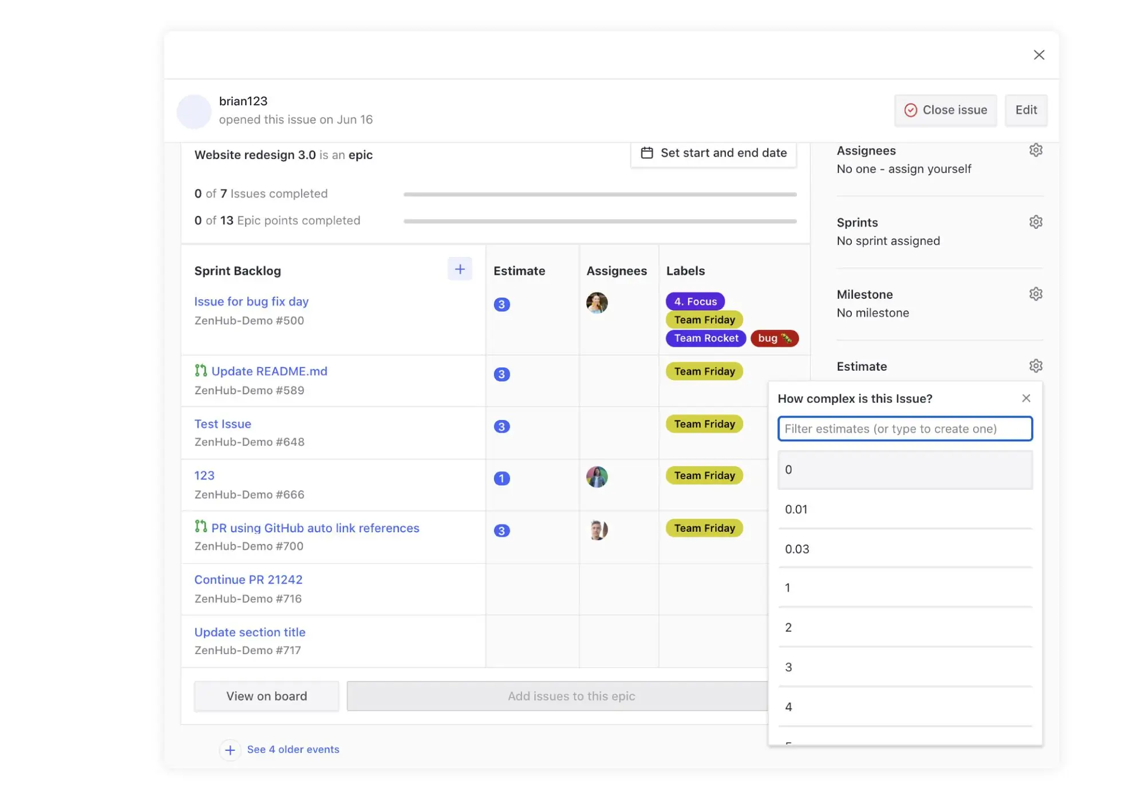Open Milestone settings gear

coord(1036,294)
